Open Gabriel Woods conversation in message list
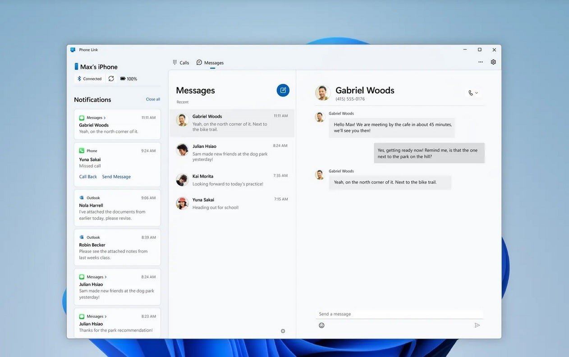 (x=232, y=123)
